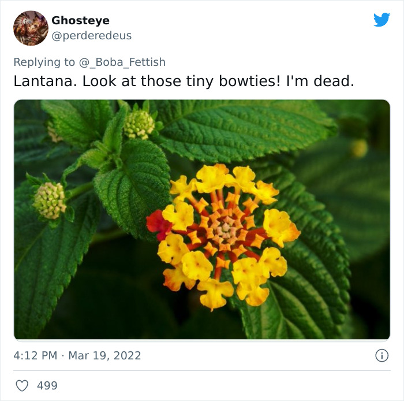This screenshot has height=401, width=404.
Task: Click the yellow flower cluster in photo
Action: pos(223,236)
